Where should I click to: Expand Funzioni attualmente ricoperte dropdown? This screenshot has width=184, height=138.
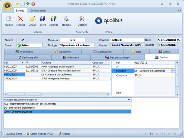tap(129, 100)
